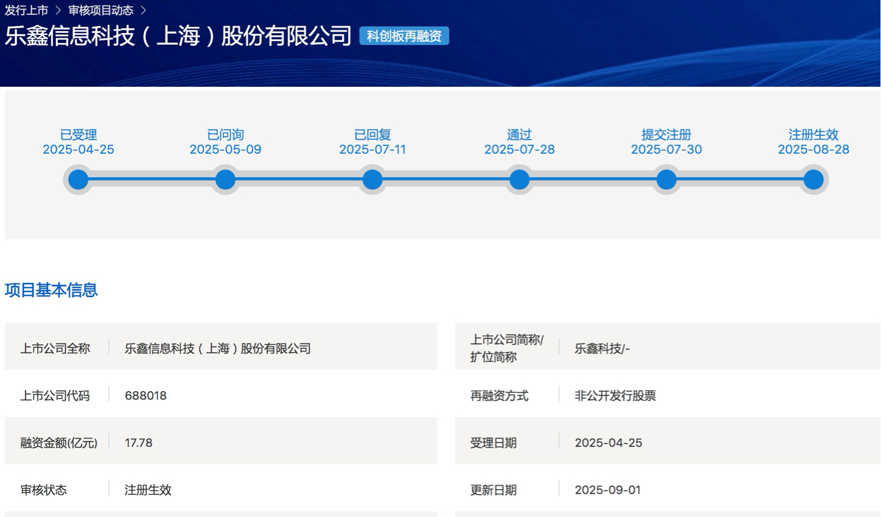Select the 注册生效 stage label in the timeline

814,135
